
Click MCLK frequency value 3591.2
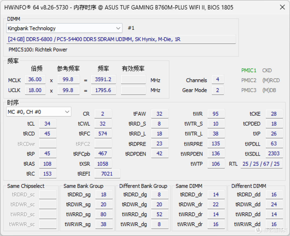pos(103,80)
